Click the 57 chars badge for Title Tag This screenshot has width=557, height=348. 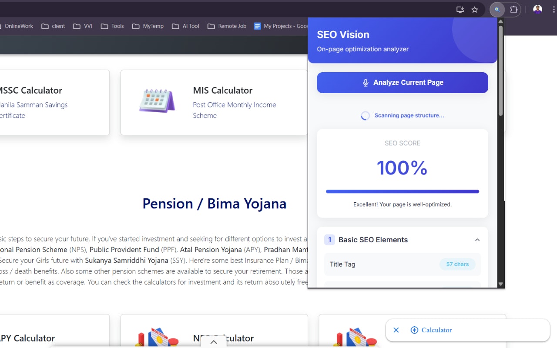click(457, 264)
